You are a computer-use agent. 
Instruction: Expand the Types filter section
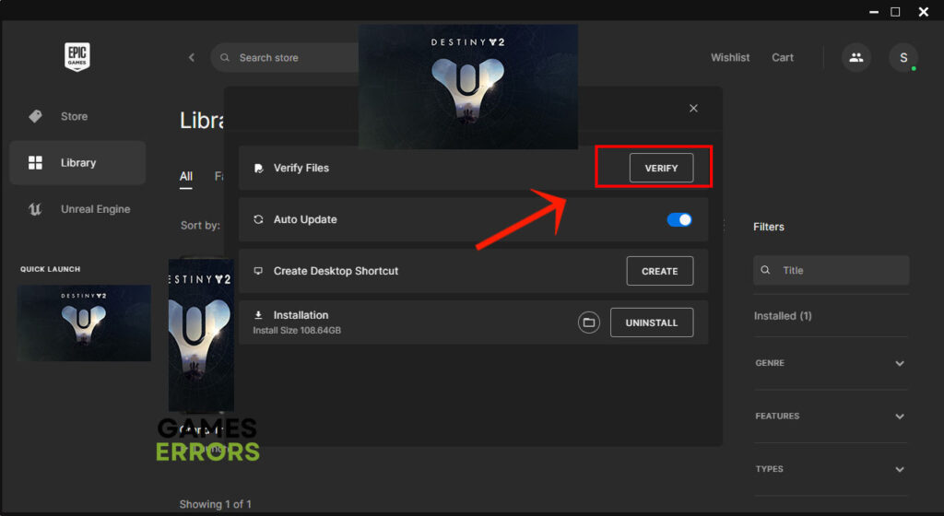tap(899, 469)
